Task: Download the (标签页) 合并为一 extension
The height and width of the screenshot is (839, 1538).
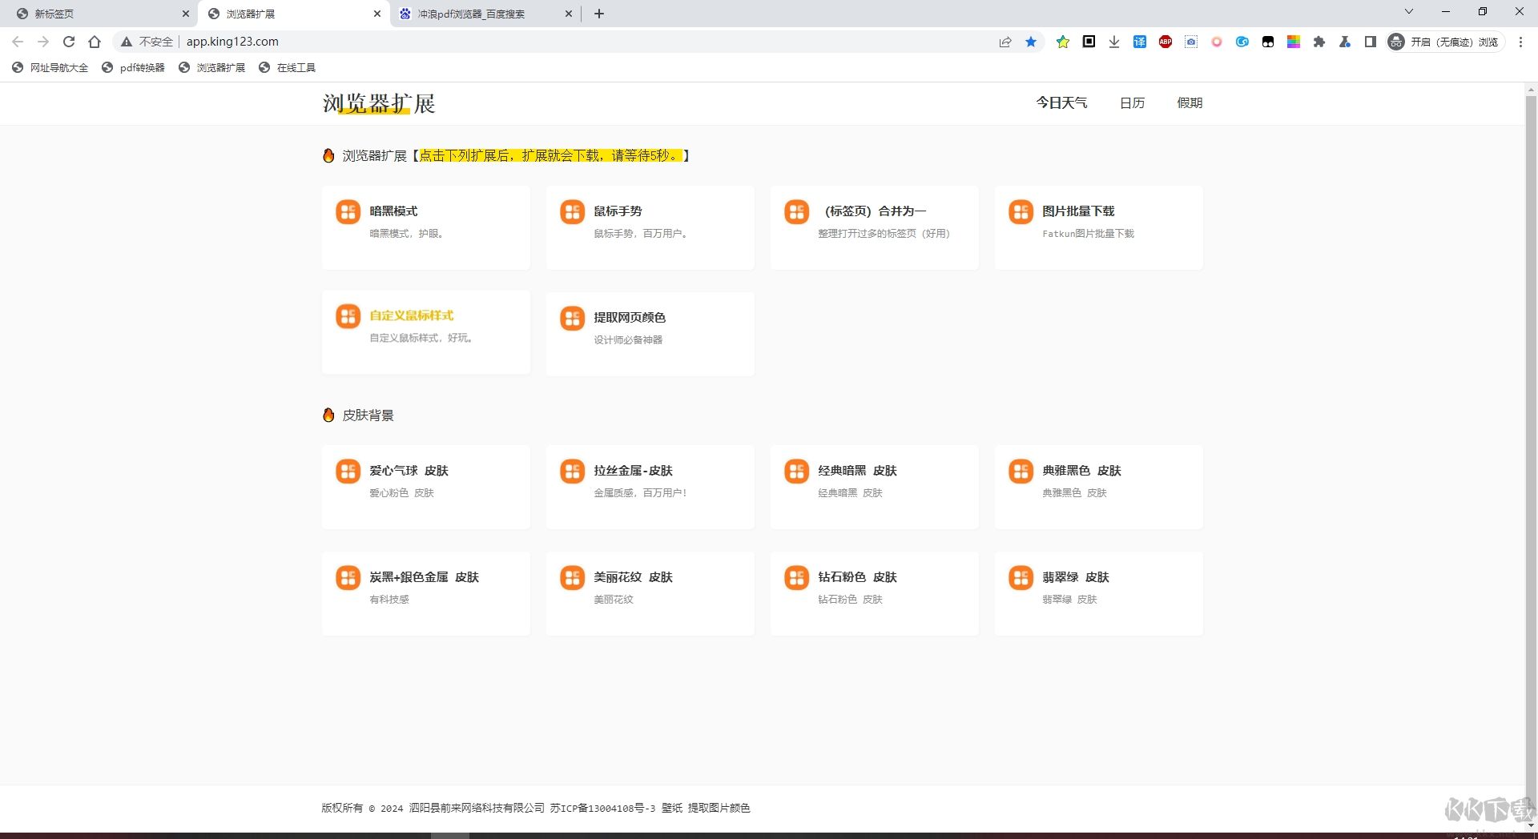Action: [x=875, y=227]
